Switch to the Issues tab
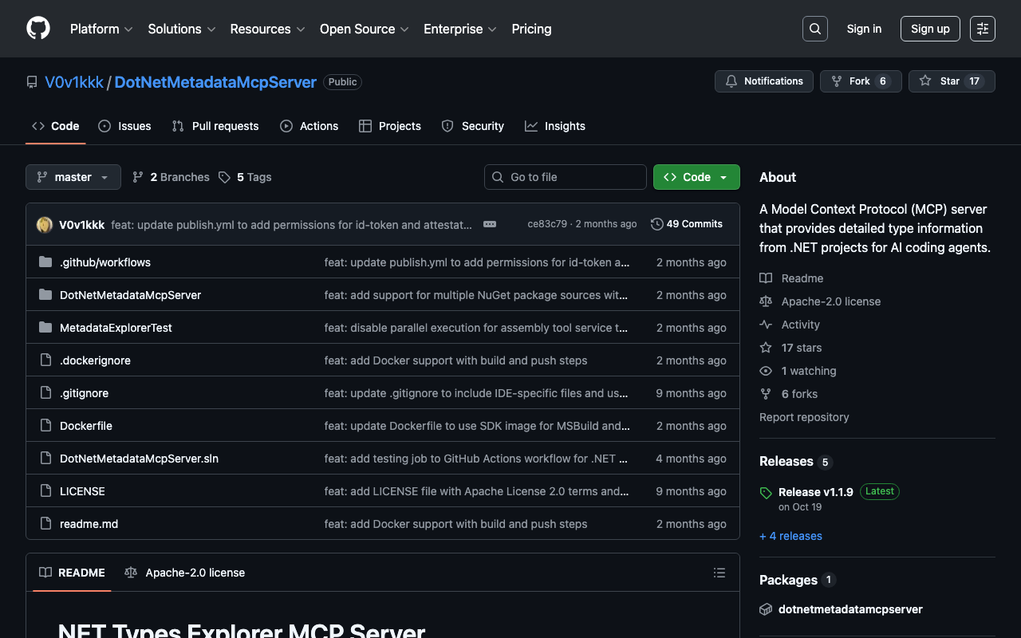Image resolution: width=1021 pixels, height=638 pixels. coord(124,126)
